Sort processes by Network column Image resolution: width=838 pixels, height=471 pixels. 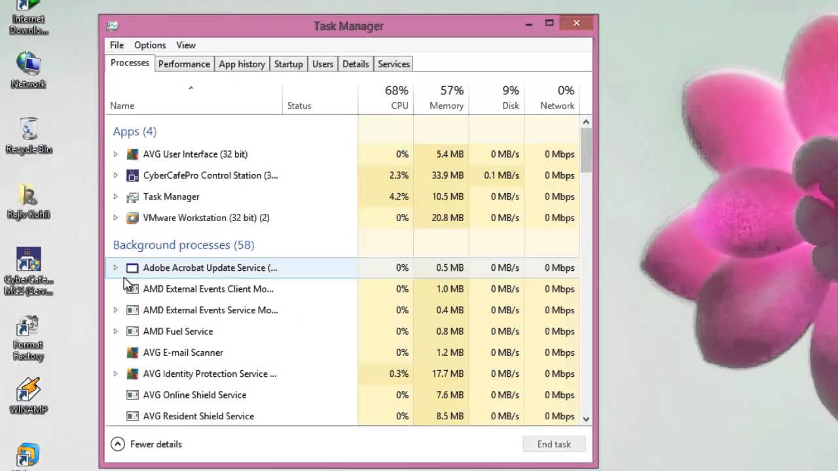point(552,98)
